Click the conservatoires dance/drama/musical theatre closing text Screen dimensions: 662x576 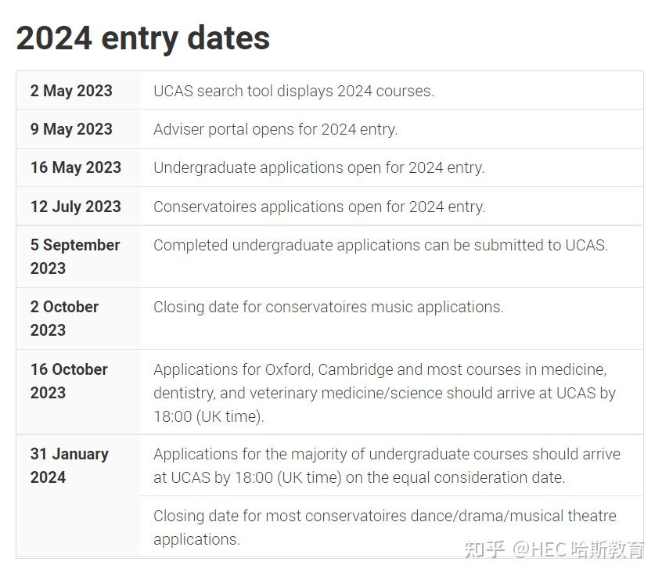point(384,527)
